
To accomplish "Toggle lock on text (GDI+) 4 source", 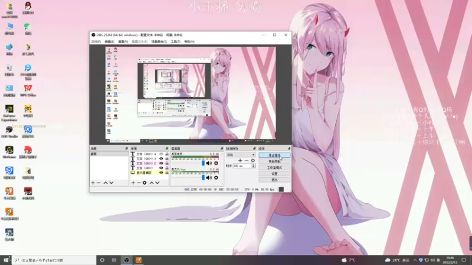I will tap(167, 154).
